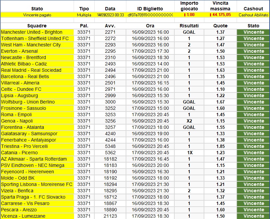
Task: Select 'PSV Eindhoven - NEC Nimega' cell
Action: coord(37,166)
